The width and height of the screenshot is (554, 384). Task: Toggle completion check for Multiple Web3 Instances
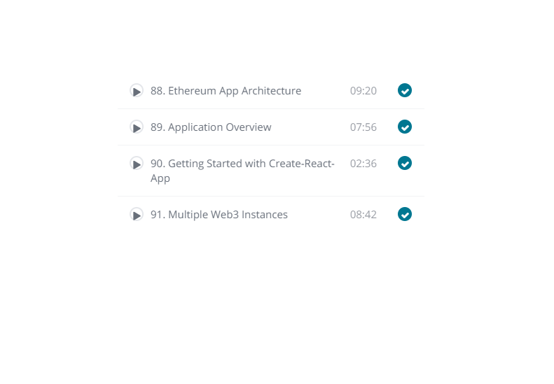click(405, 214)
